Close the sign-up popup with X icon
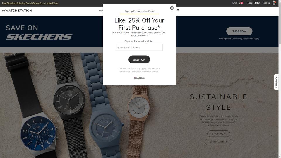 (x=172, y=8)
